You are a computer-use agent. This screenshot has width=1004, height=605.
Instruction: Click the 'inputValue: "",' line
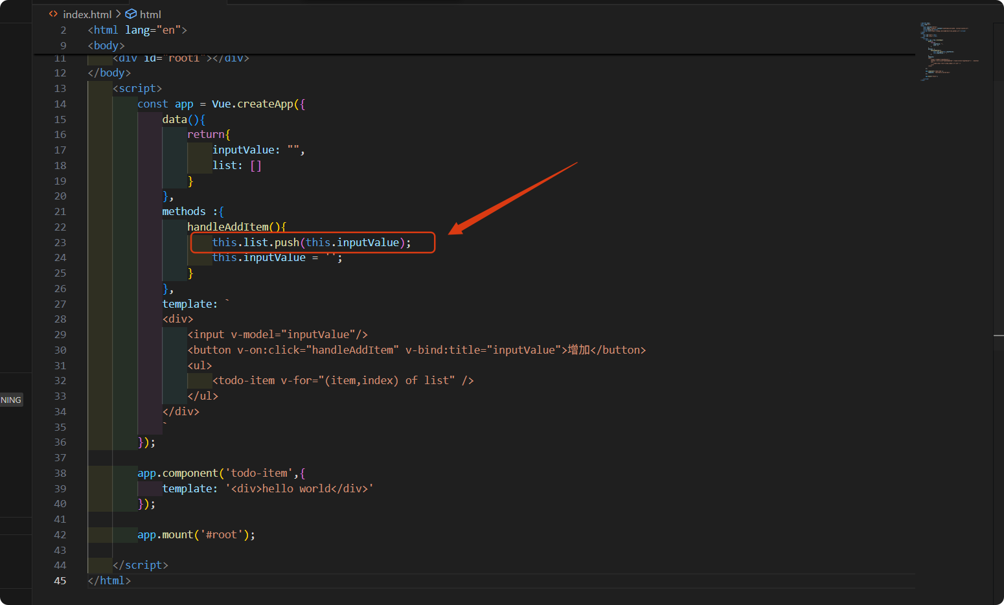(258, 150)
